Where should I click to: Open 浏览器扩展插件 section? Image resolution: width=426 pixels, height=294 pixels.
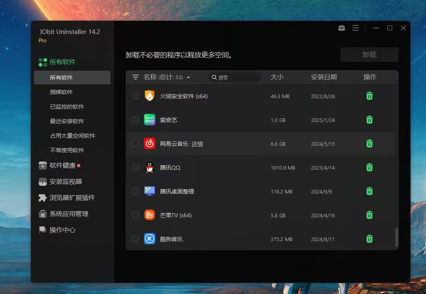tap(72, 198)
